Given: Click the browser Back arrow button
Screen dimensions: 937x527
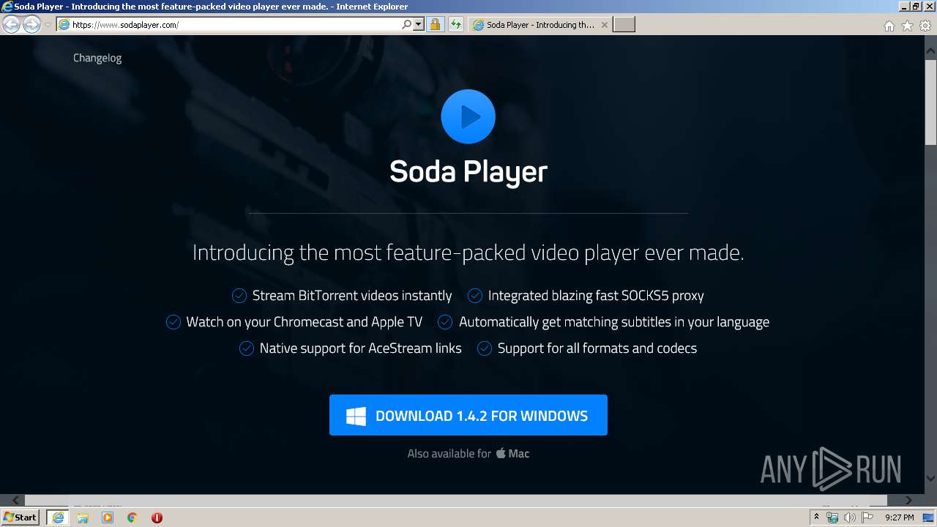Looking at the screenshot, I should [x=11, y=24].
